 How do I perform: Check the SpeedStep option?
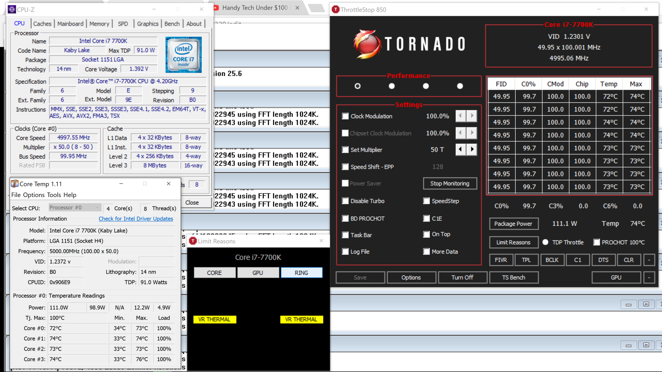[x=427, y=201]
